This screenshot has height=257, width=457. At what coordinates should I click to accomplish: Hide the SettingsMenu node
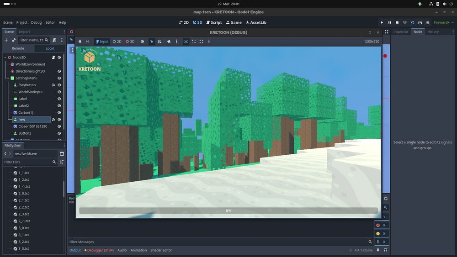[59, 78]
